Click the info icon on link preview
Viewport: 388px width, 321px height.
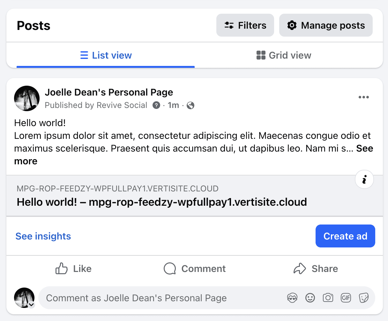[364, 180]
